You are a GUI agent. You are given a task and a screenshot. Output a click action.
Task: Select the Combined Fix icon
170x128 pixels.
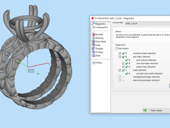click(93, 27)
